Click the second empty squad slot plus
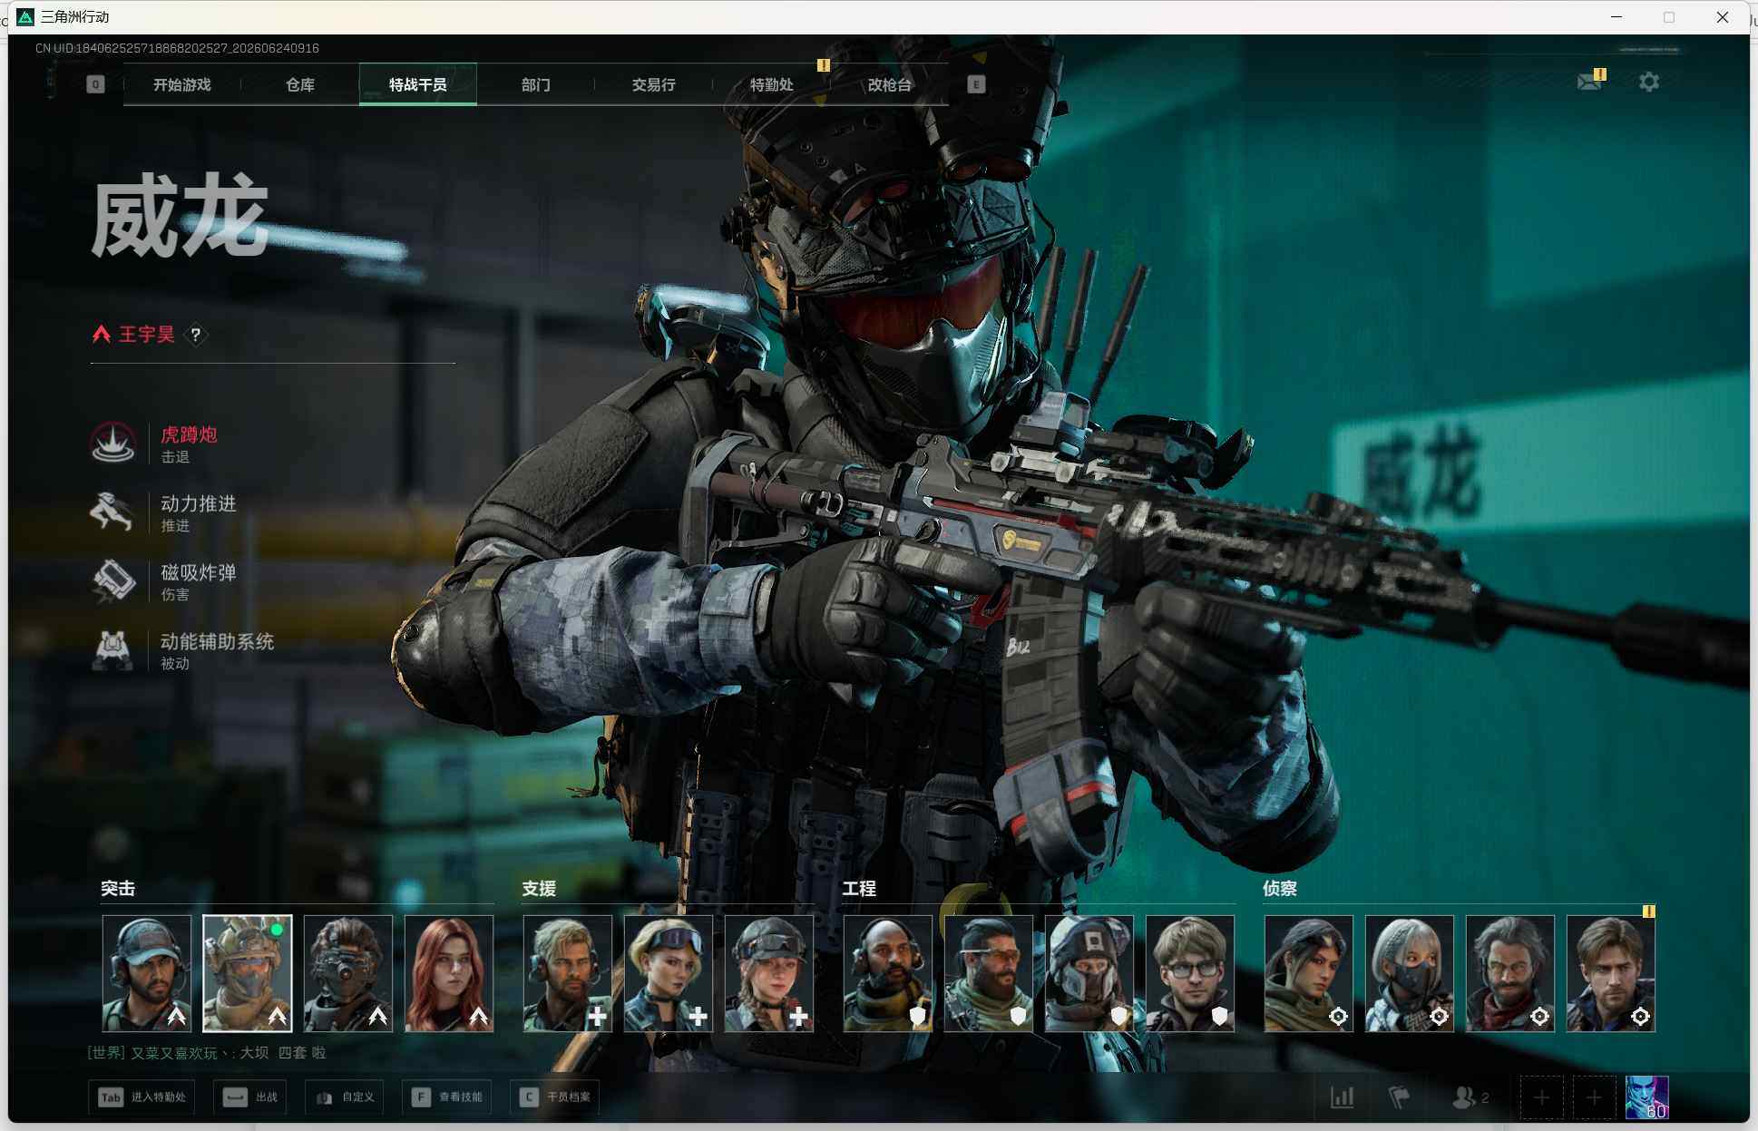 tap(1594, 1098)
